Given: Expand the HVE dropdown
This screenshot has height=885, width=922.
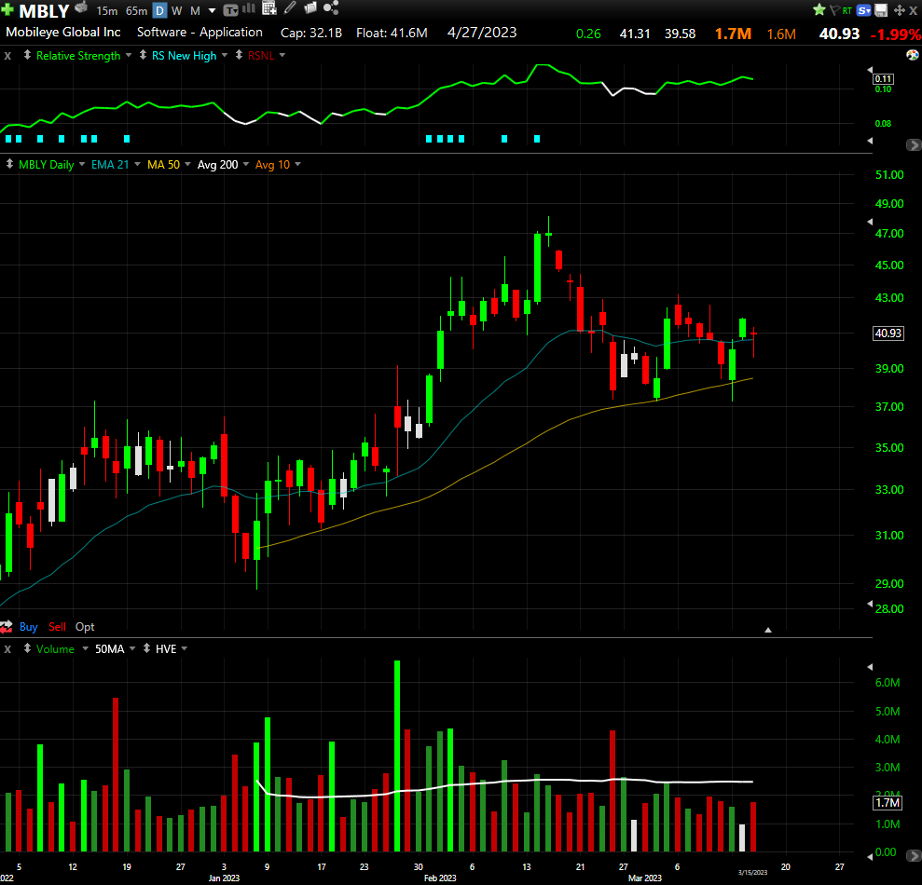Looking at the screenshot, I should coord(184,648).
